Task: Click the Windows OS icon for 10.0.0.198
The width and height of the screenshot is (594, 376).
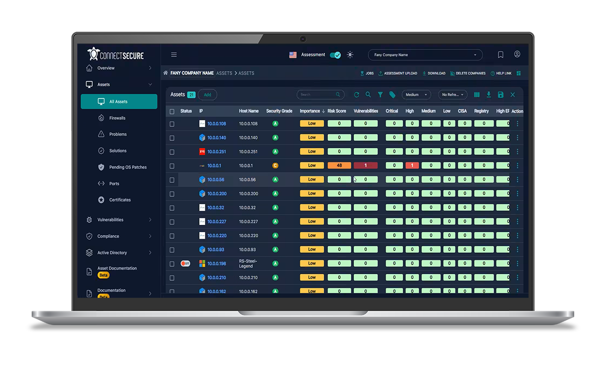Action: click(202, 263)
